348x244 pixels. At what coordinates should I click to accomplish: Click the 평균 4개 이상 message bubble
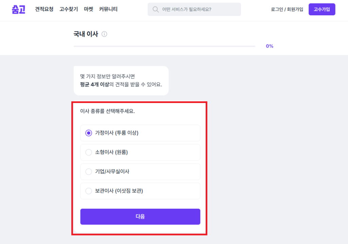pyautogui.click(x=121, y=81)
